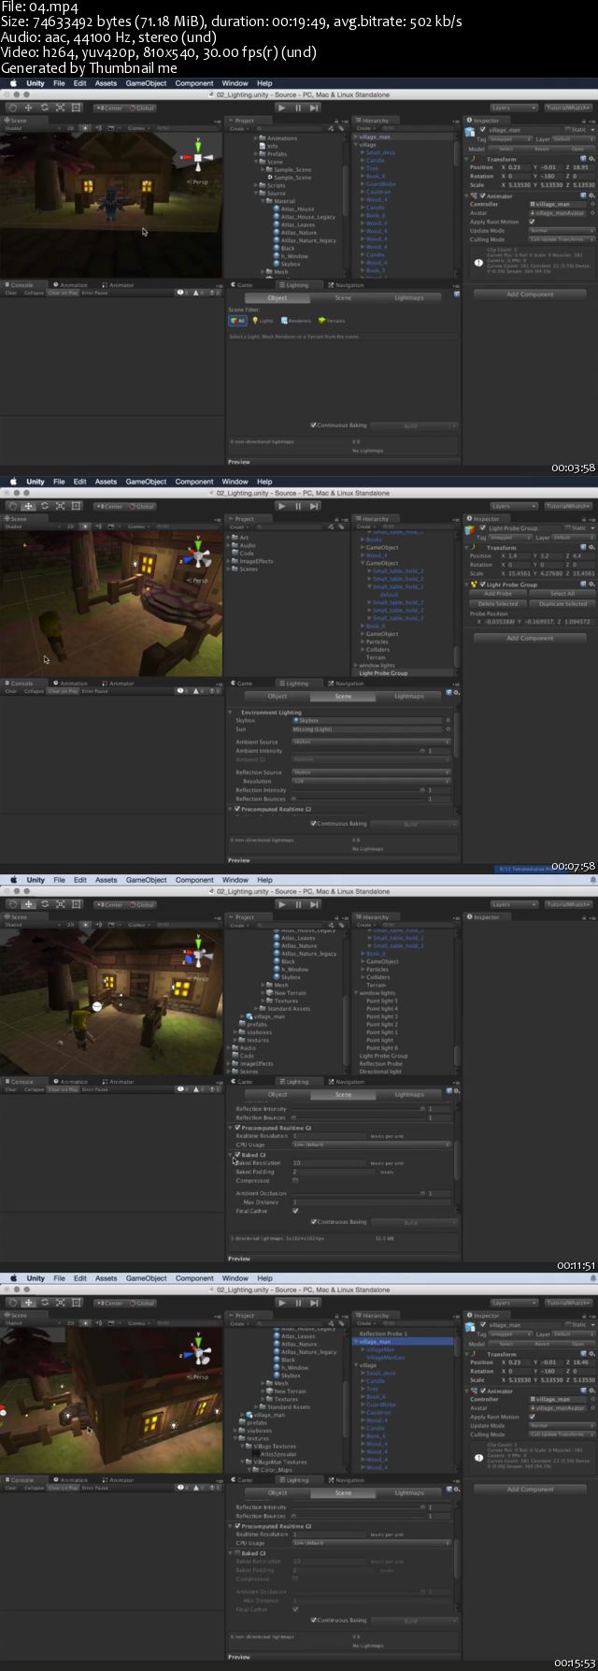Open the Culling Mode dropdown in the 00:15:53 frame
Image resolution: width=598 pixels, height=1671 pixels.
coord(561,1434)
